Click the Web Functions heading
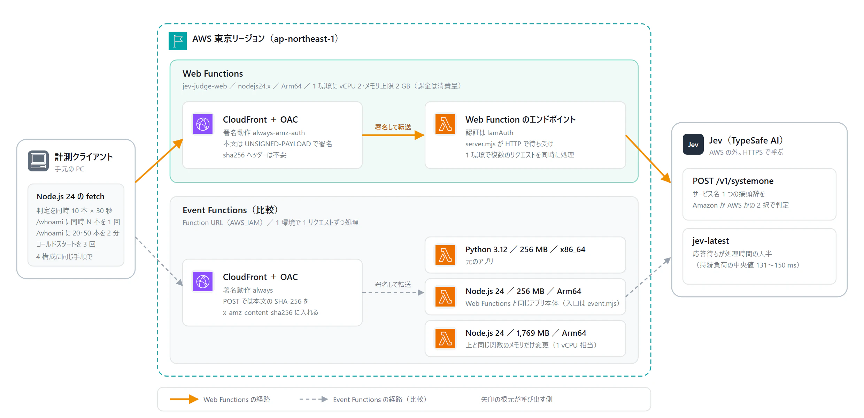The height and width of the screenshot is (418, 864). (213, 73)
